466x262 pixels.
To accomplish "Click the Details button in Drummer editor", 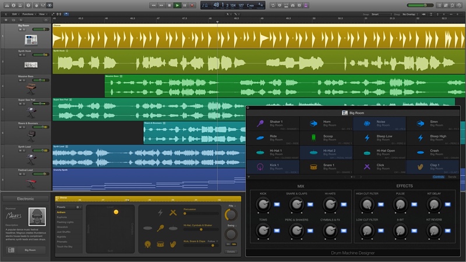I will click(x=231, y=252).
